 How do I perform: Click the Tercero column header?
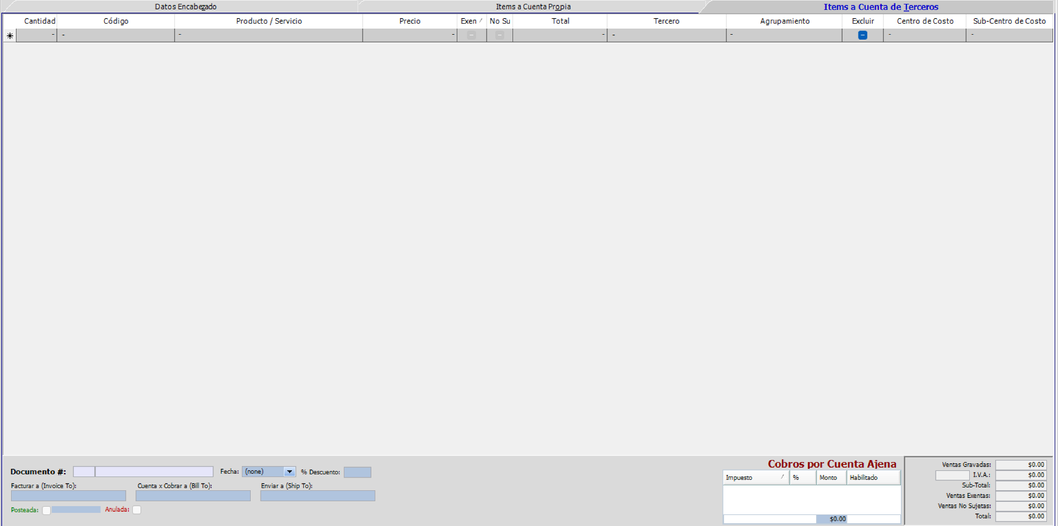pos(666,21)
